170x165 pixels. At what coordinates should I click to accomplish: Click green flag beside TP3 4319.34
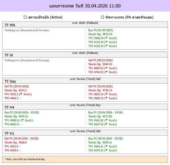(107, 46)
